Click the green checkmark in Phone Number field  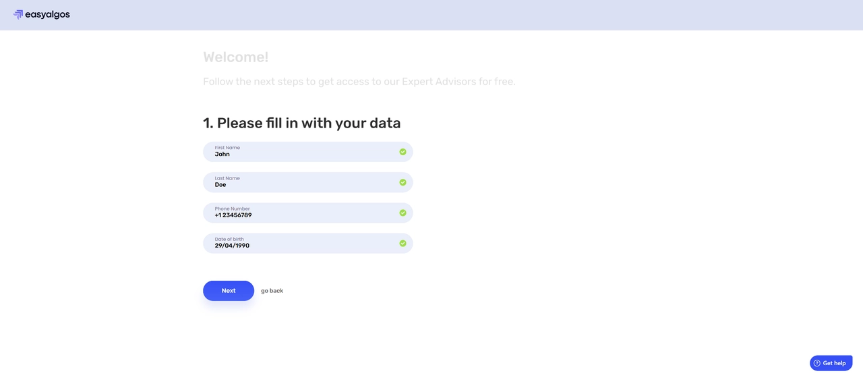pos(403,213)
